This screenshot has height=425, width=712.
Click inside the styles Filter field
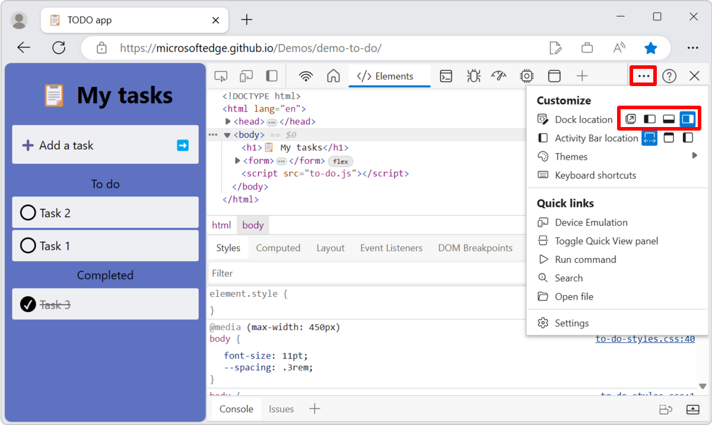267,273
